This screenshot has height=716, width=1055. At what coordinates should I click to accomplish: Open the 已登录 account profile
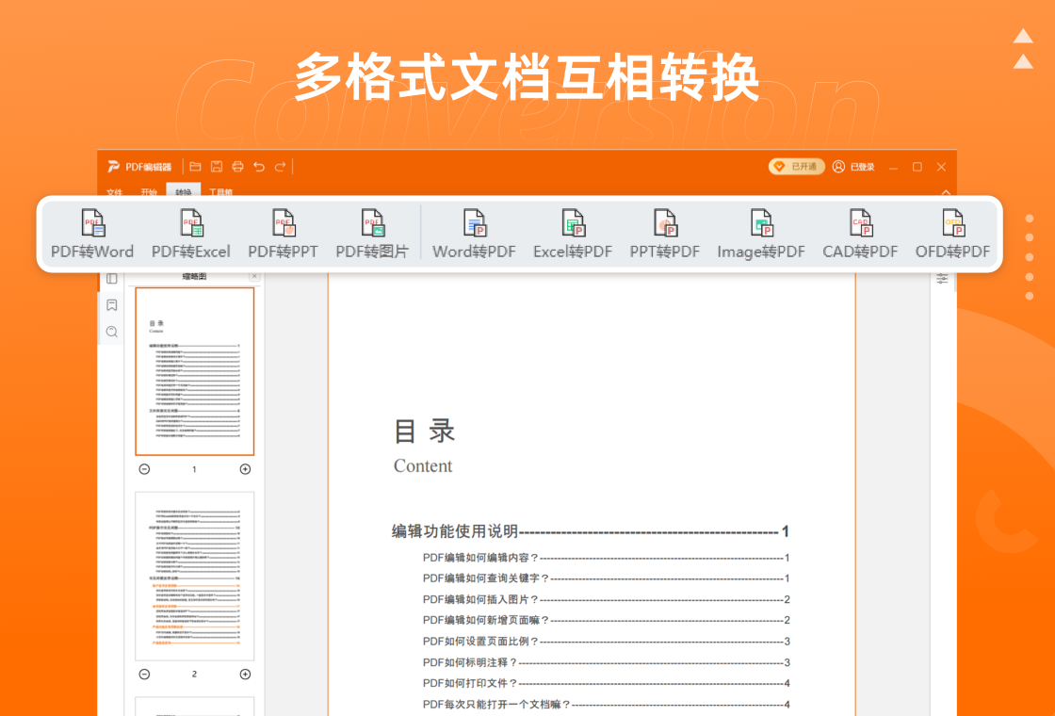[x=853, y=167]
